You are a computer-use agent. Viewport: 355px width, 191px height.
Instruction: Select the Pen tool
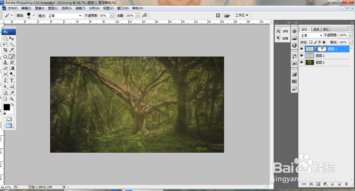(x=5, y=81)
